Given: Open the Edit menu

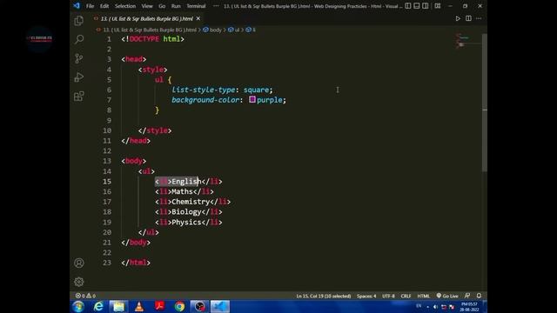Looking at the screenshot, I should [104, 6].
